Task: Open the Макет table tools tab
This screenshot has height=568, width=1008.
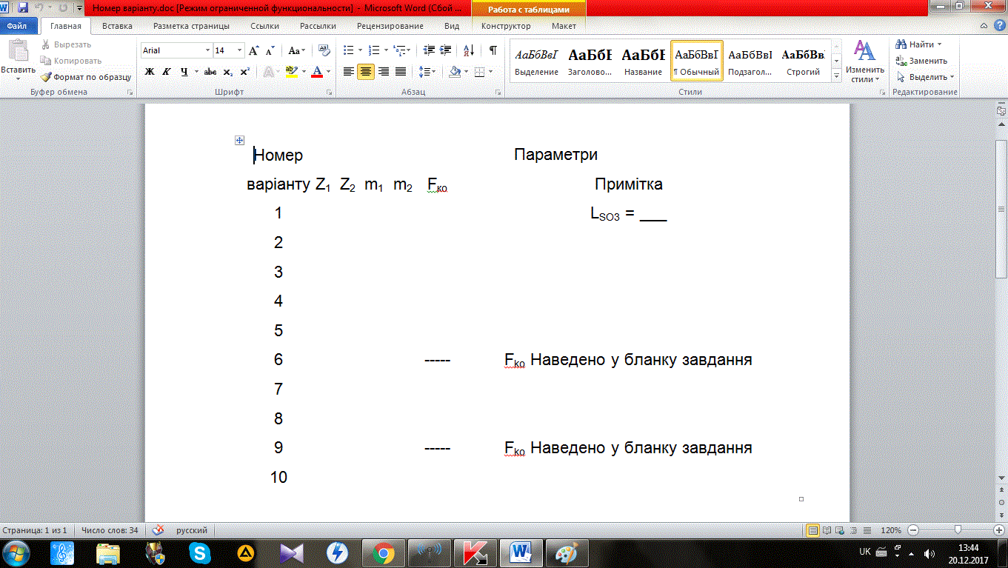Action: tap(564, 26)
